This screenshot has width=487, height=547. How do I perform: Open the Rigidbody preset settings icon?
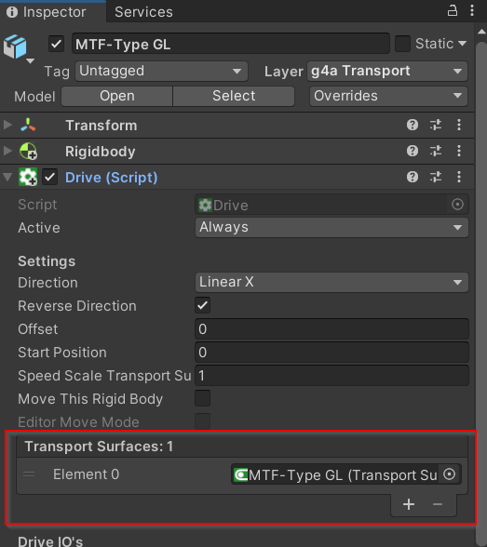tap(436, 151)
